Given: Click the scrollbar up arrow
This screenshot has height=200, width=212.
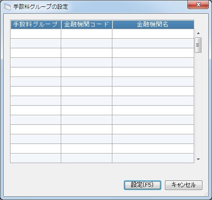Looking at the screenshot, I should pos(198,33).
